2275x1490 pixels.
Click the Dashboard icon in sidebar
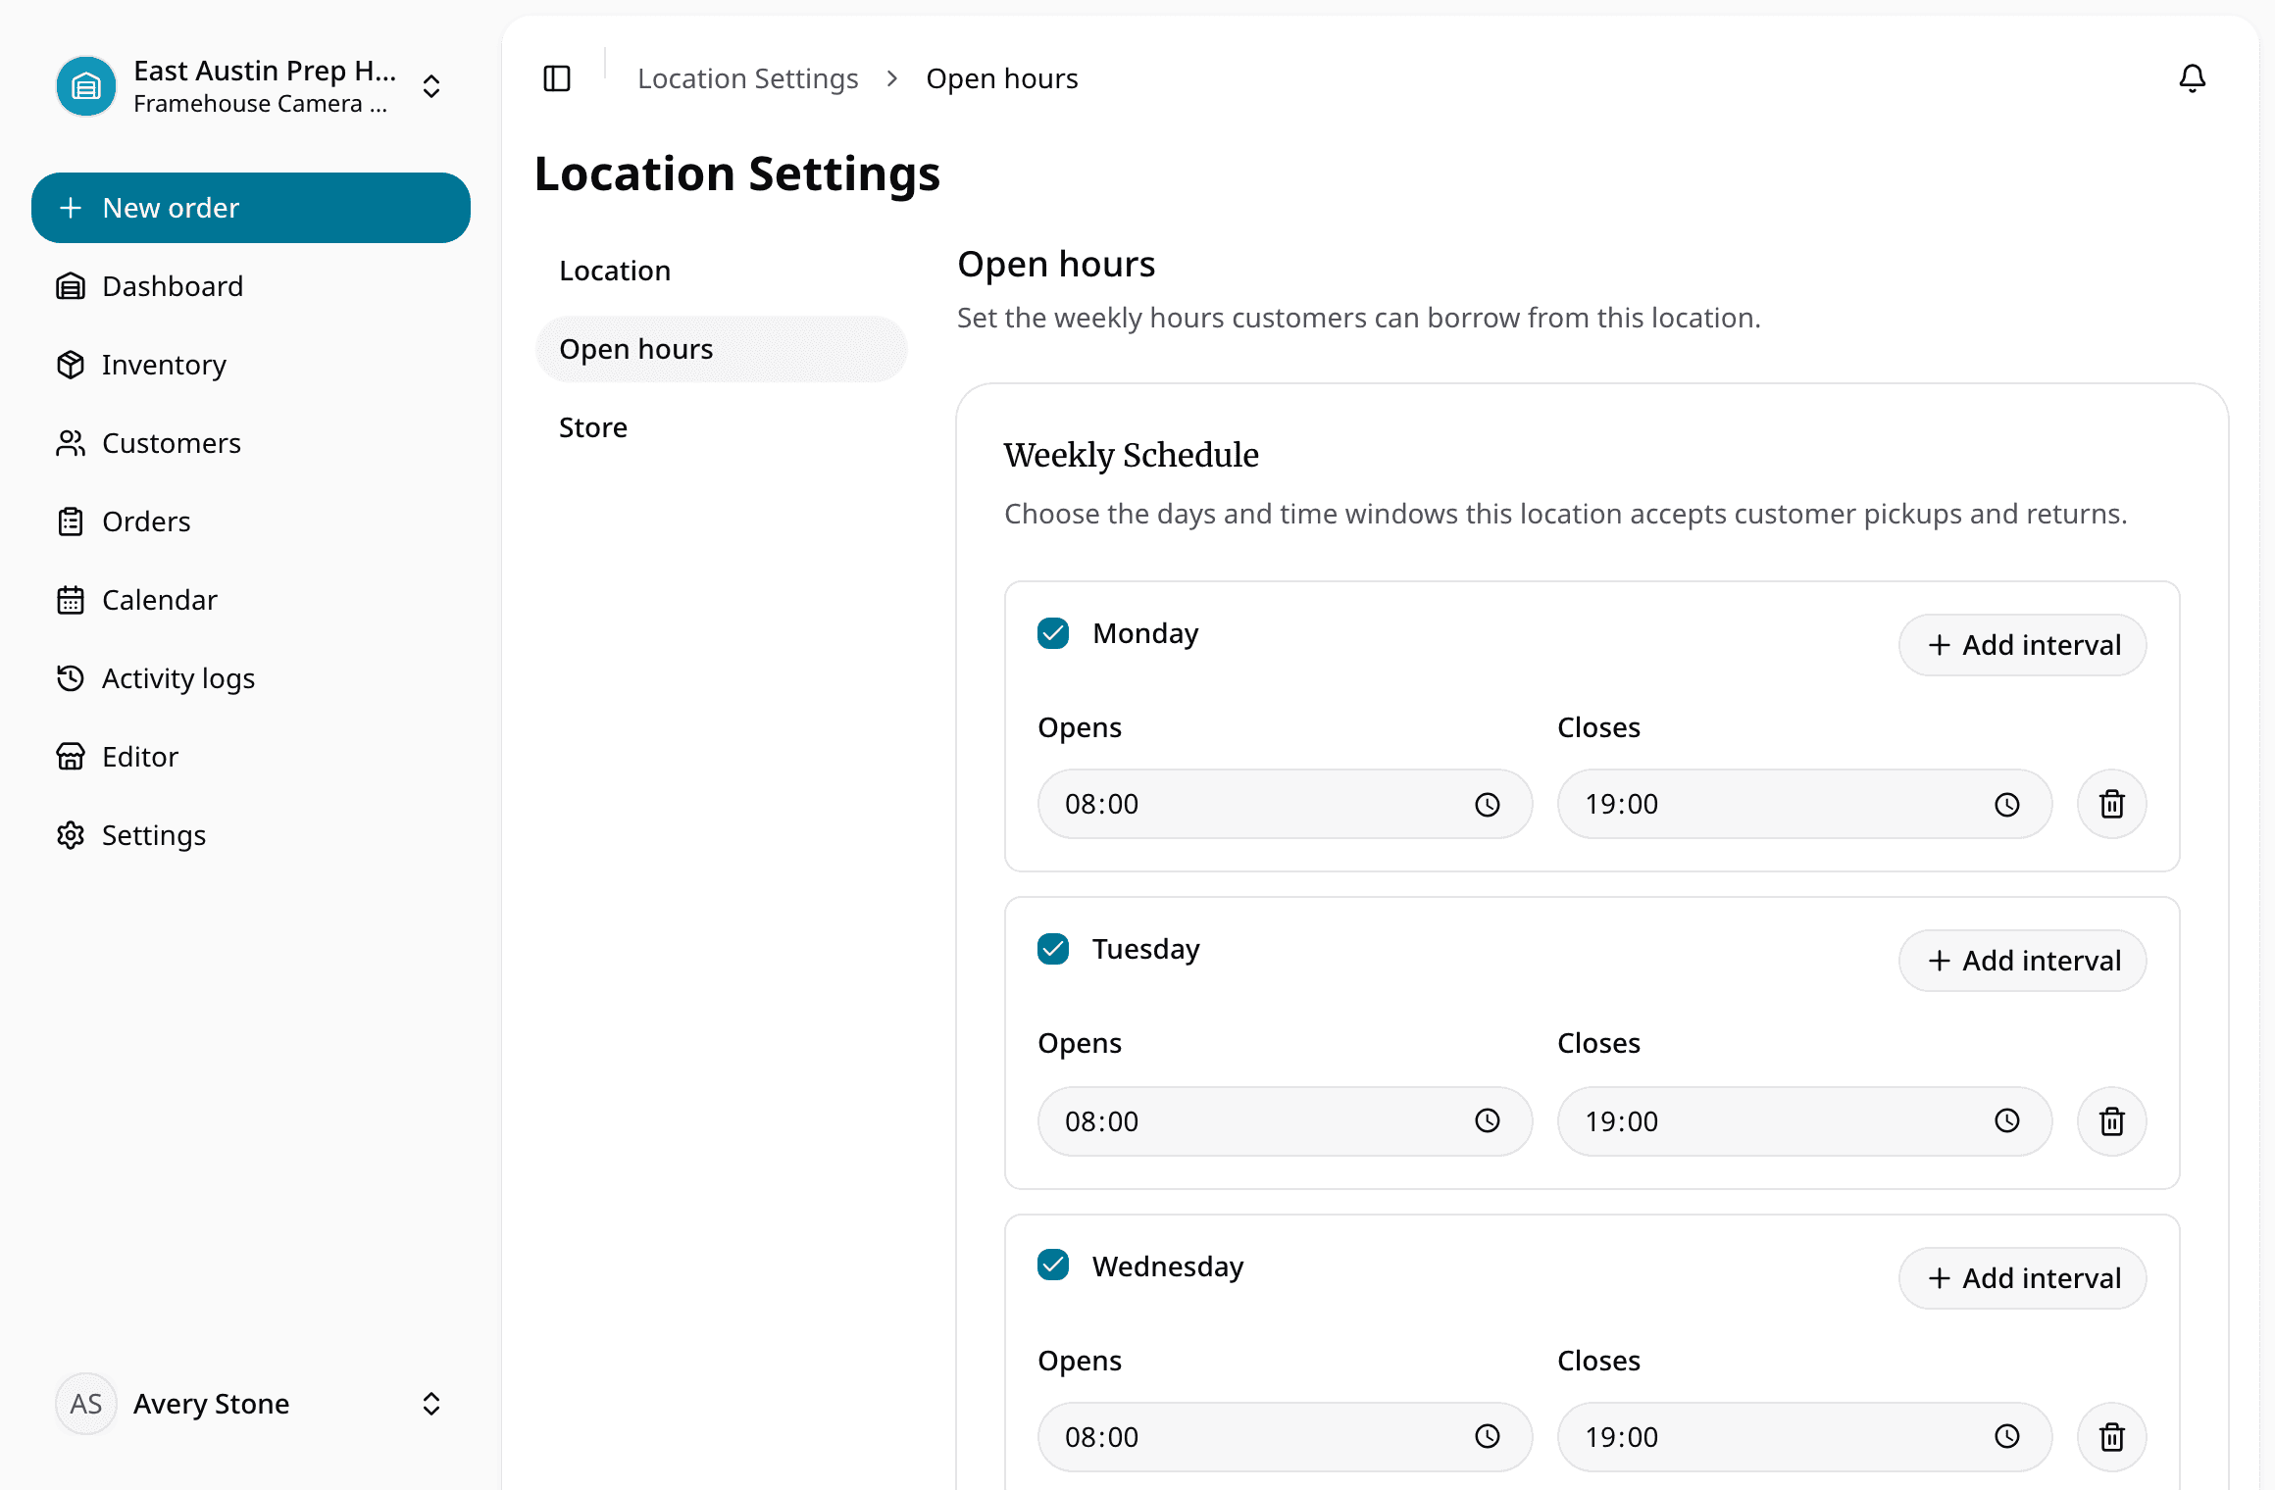[x=71, y=286]
